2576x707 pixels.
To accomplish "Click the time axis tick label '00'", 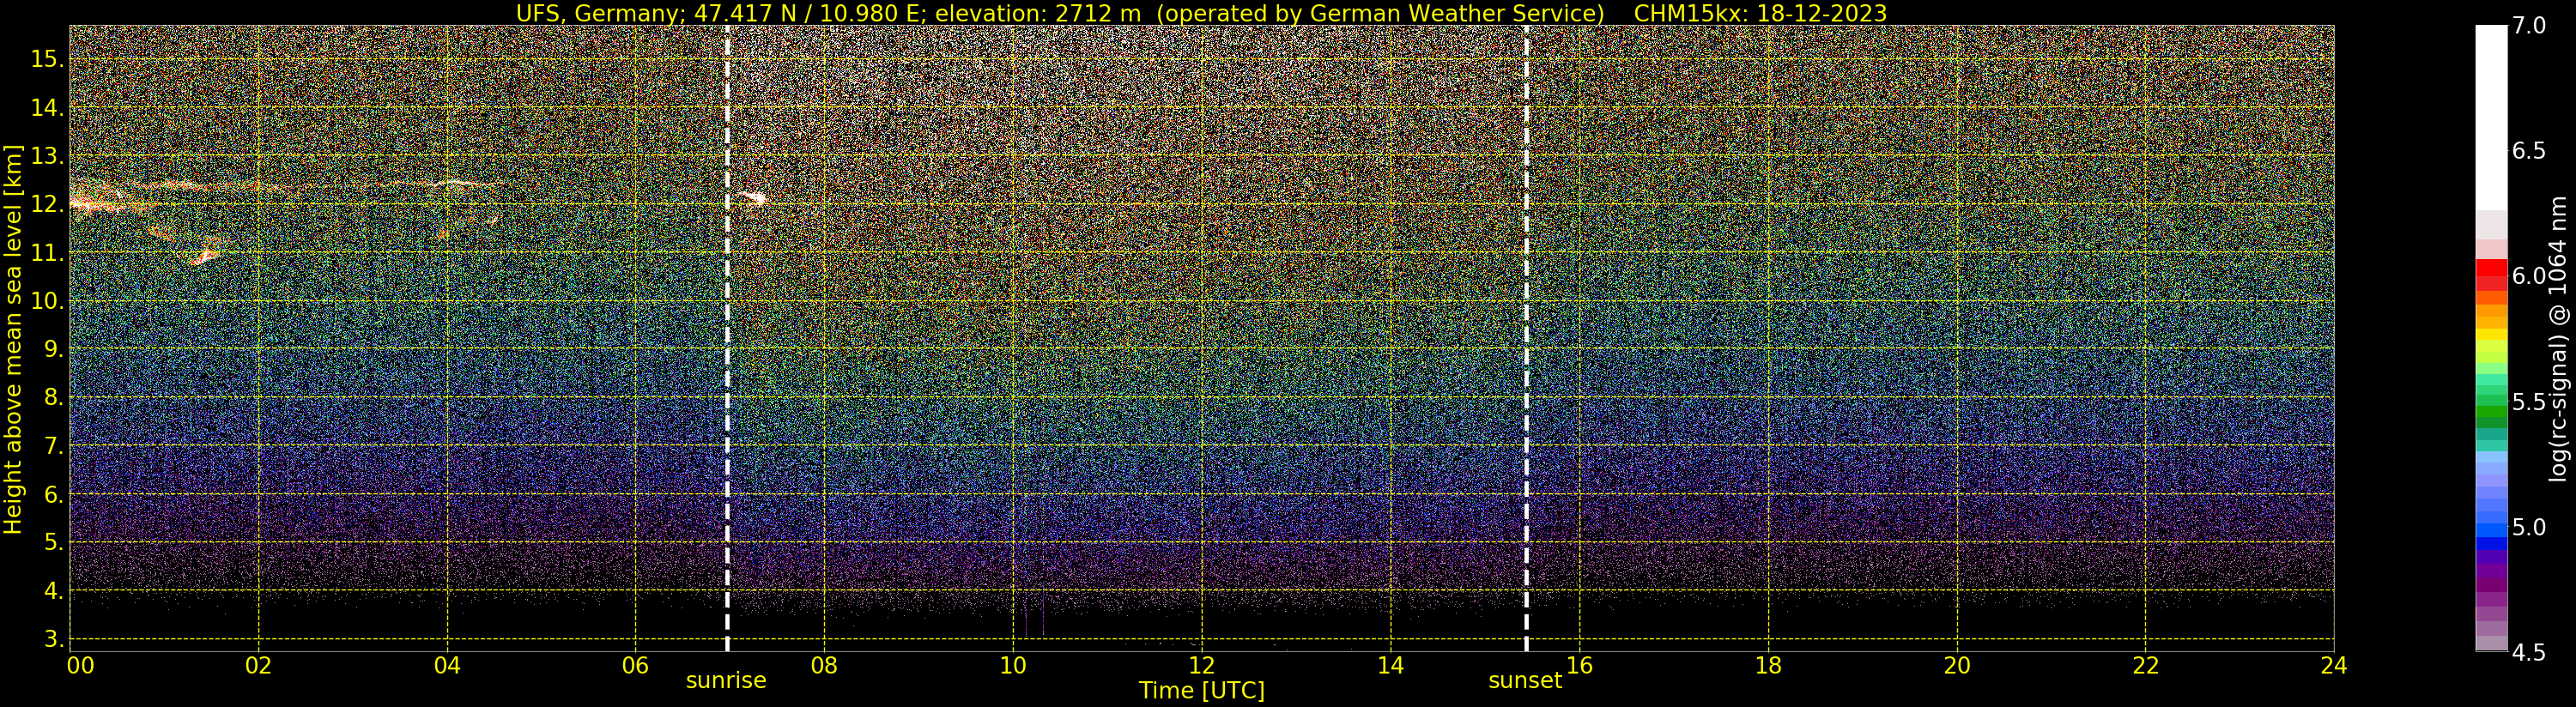I will pos(81,665).
